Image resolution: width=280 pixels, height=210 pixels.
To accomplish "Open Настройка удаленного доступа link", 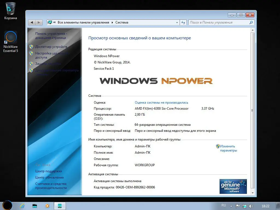I will click(x=52, y=55).
